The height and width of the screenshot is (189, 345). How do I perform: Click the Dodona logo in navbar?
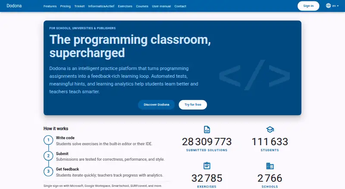pyautogui.click(x=14, y=6)
